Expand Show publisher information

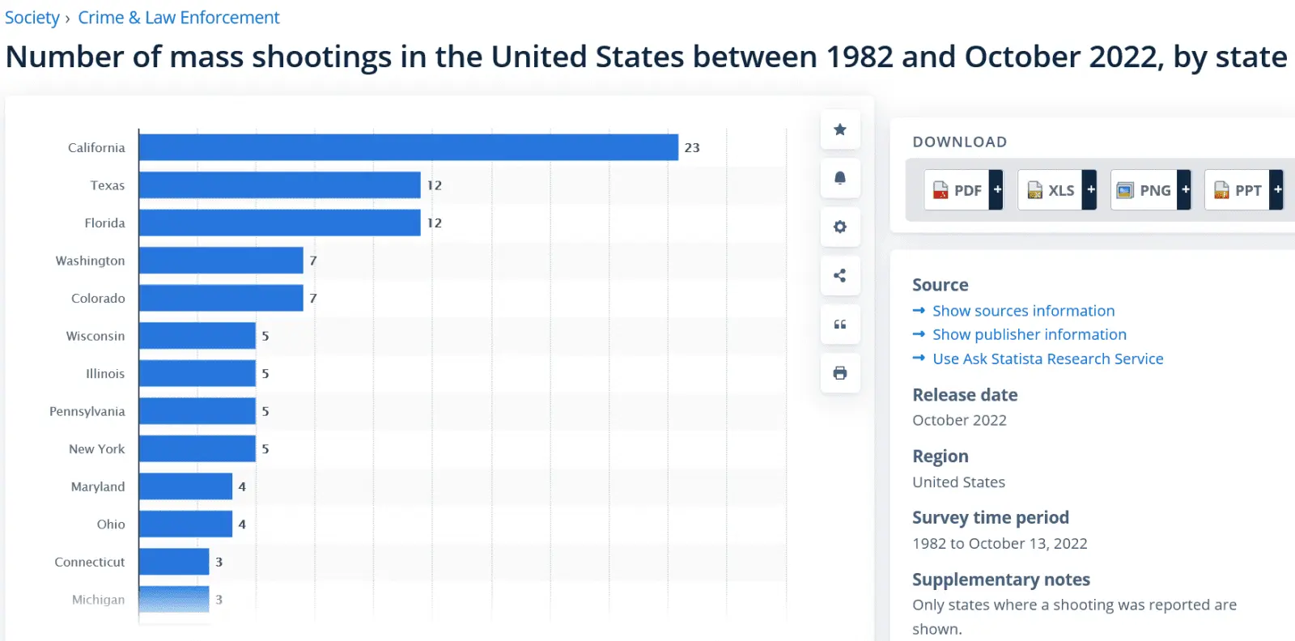pyautogui.click(x=1029, y=334)
